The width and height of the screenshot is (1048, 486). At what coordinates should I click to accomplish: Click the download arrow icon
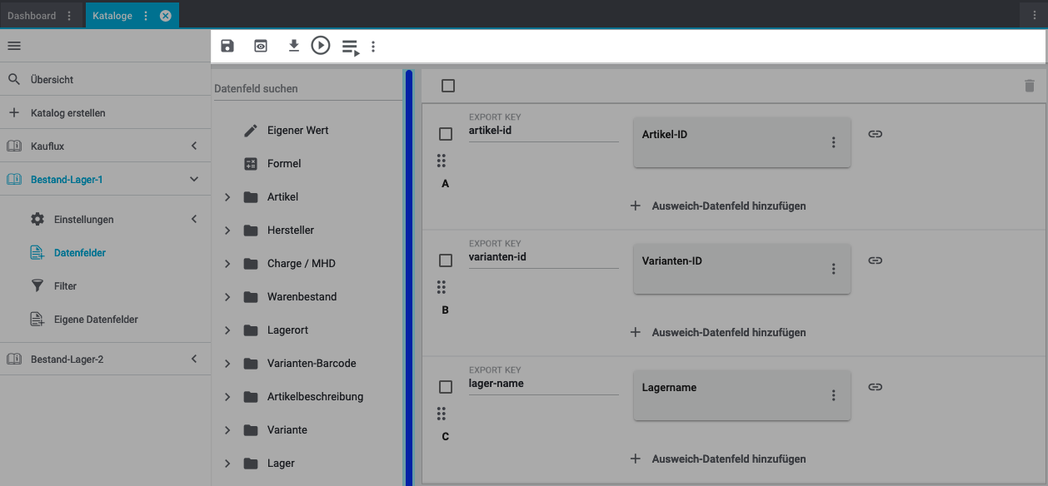coord(293,46)
